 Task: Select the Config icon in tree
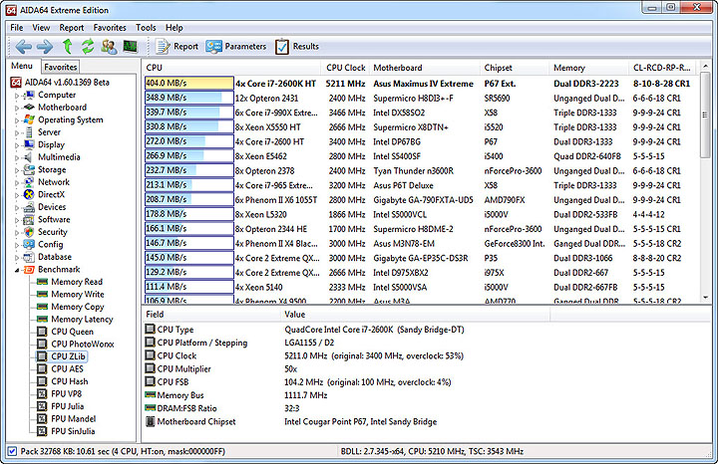pos(29,244)
